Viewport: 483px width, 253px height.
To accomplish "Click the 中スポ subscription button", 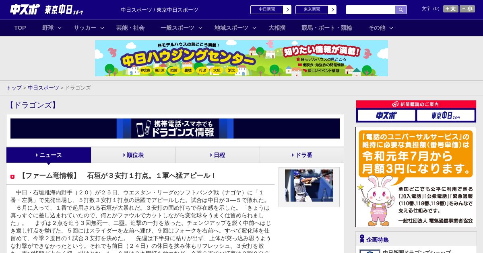I will 386,116.
